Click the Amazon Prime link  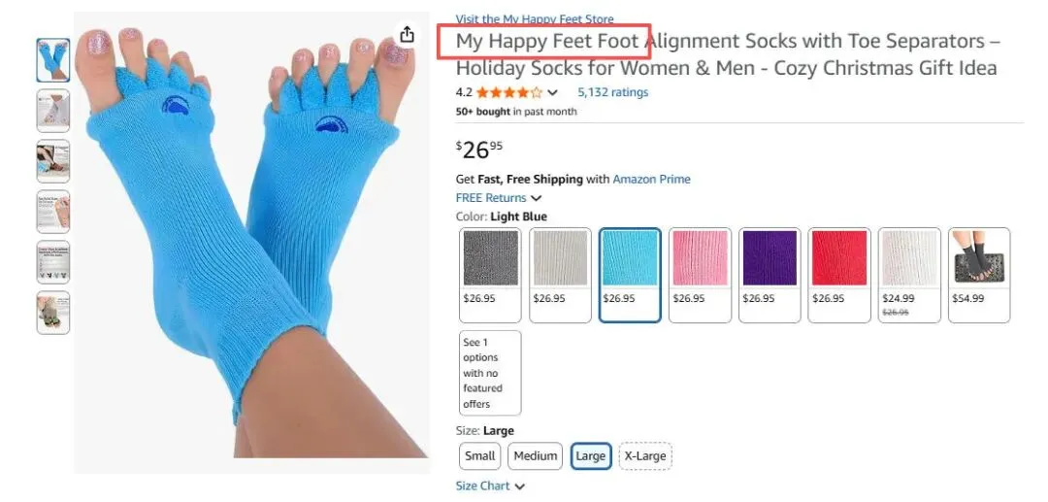pos(652,179)
